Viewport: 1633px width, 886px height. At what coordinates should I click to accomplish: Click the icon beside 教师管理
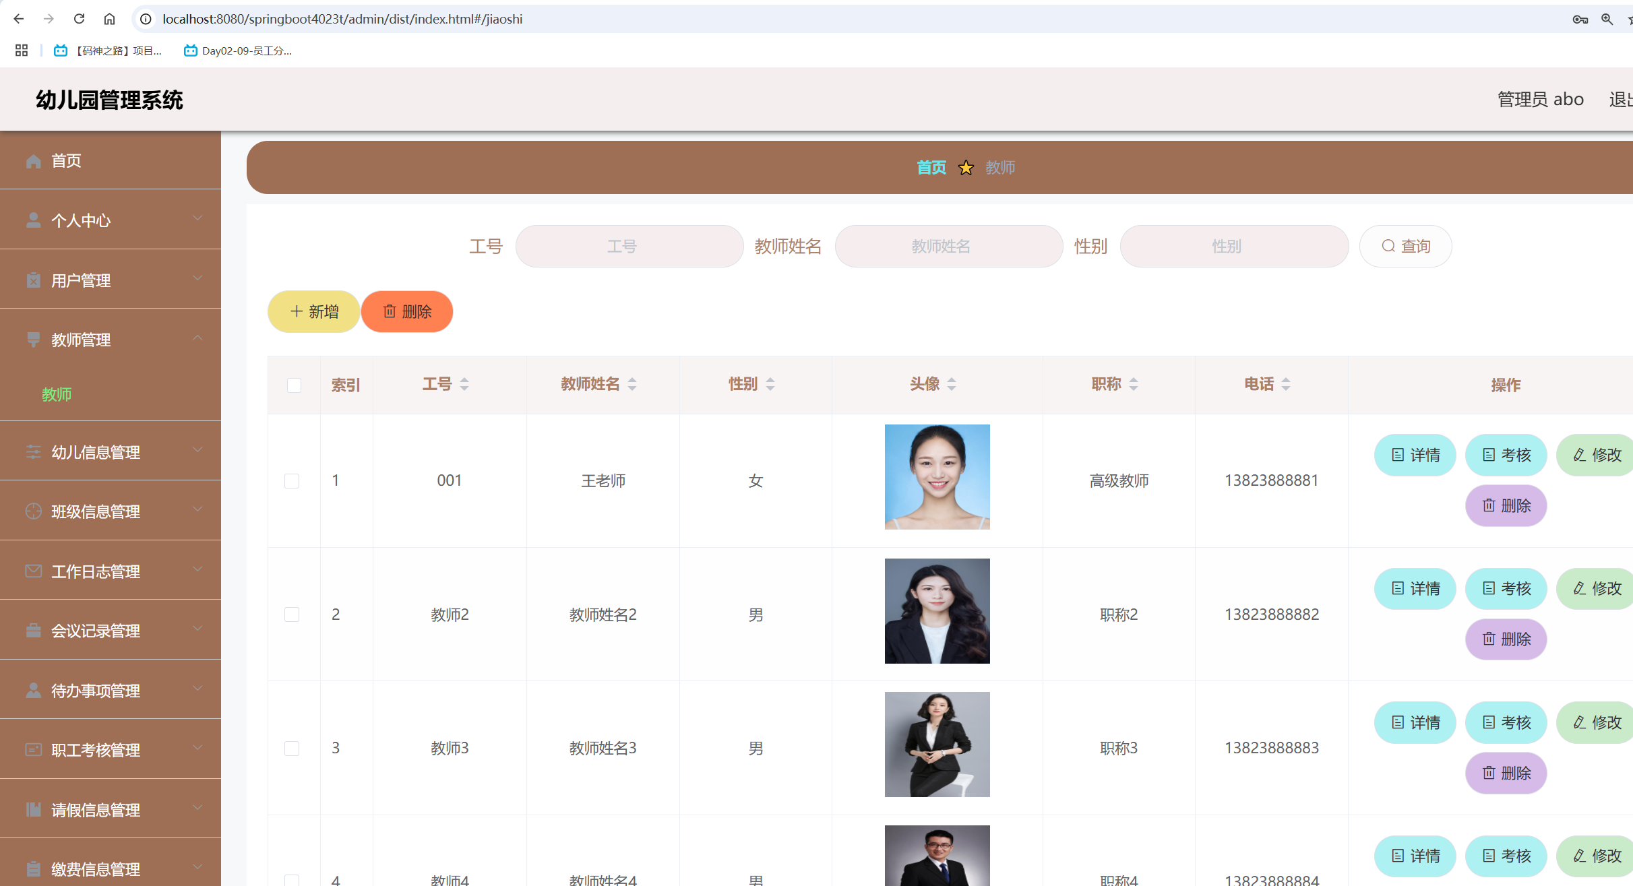pyautogui.click(x=33, y=340)
